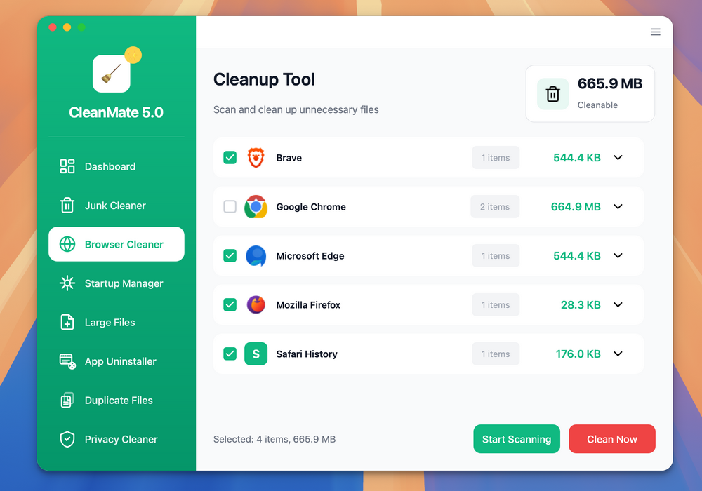Screen dimensions: 702x491
Task: Click the CleanMate broom app logo
Action: tap(112, 74)
